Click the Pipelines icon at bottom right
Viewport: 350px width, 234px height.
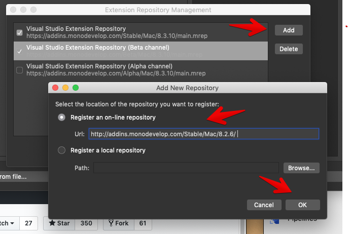(275, 221)
